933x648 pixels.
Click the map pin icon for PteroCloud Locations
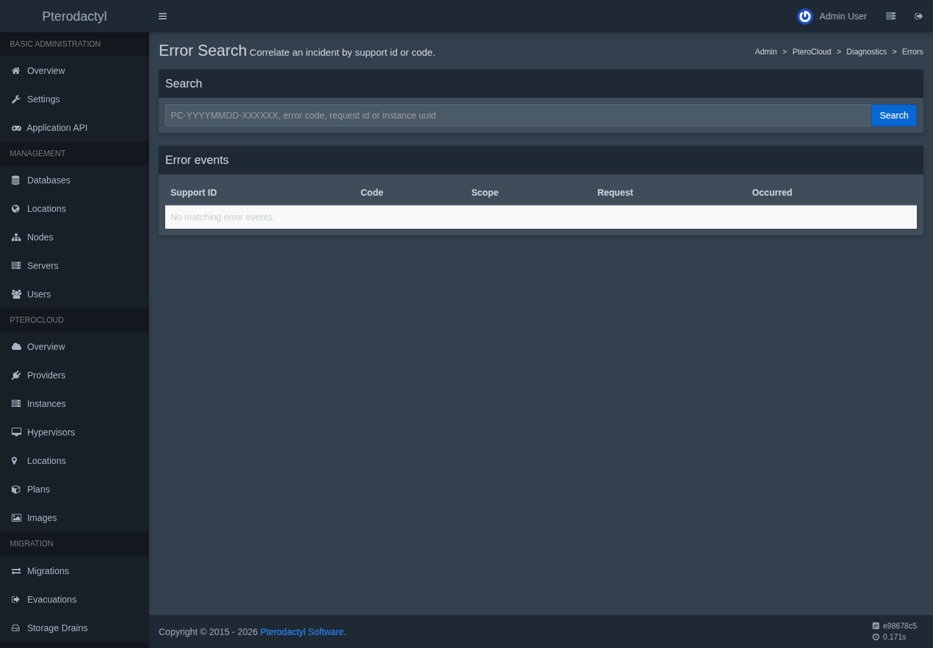[x=15, y=461]
